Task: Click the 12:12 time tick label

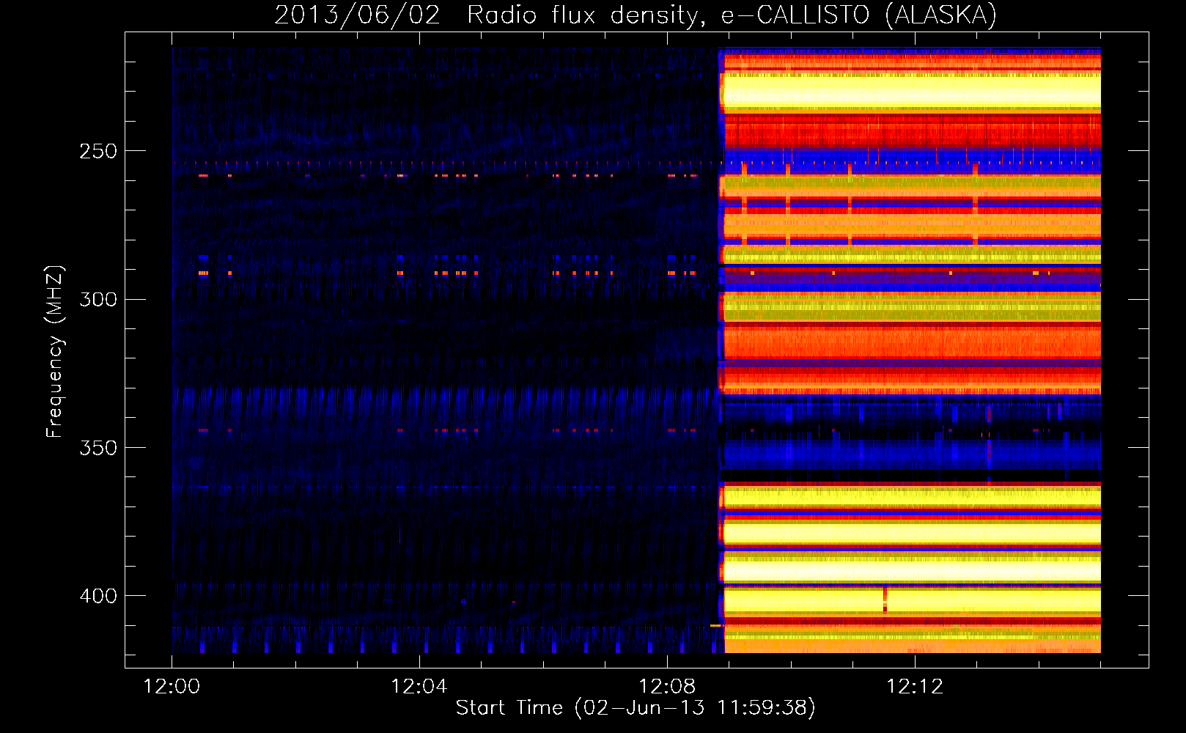Action: click(x=915, y=686)
